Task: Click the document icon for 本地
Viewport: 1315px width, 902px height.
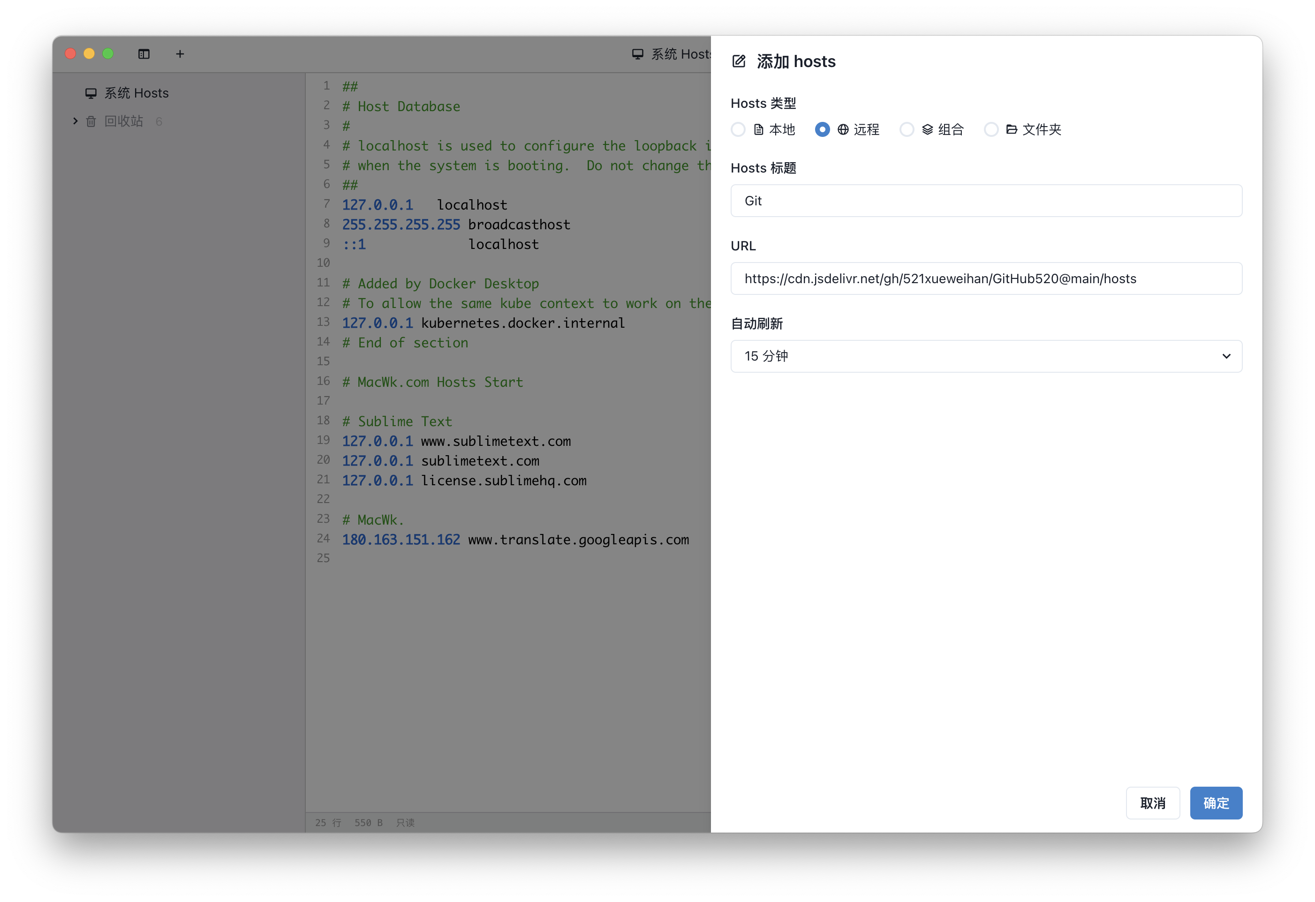Action: tap(759, 129)
